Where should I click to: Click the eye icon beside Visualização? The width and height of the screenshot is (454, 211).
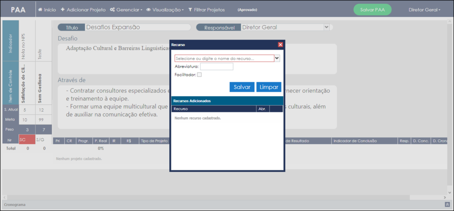pos(148,10)
